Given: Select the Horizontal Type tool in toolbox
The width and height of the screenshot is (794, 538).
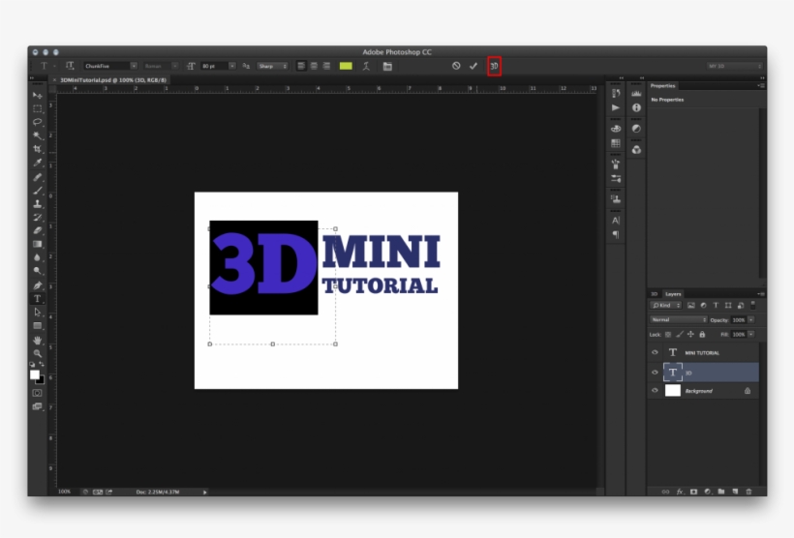Looking at the screenshot, I should 37,299.
